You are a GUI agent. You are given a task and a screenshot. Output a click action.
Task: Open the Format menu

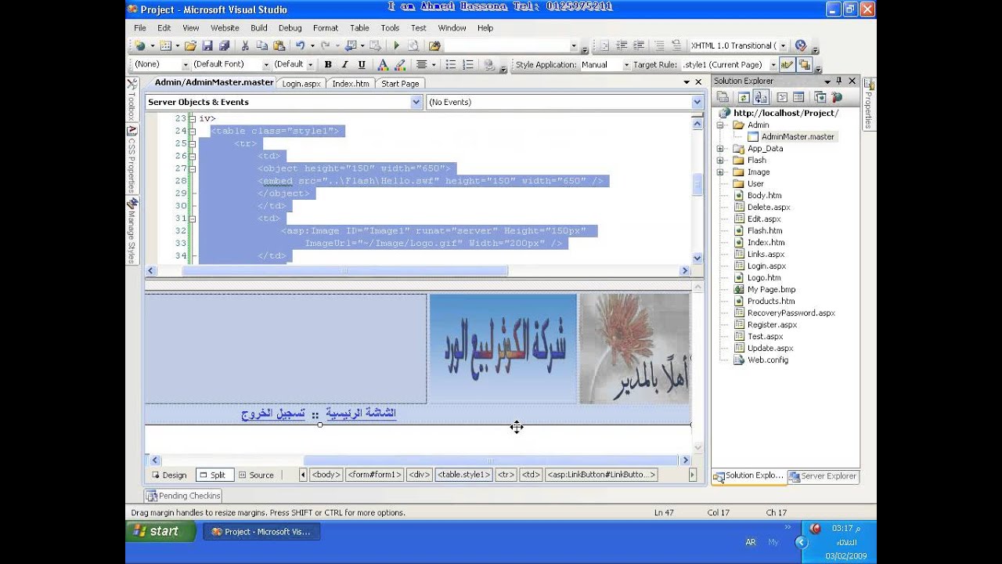pos(326,27)
